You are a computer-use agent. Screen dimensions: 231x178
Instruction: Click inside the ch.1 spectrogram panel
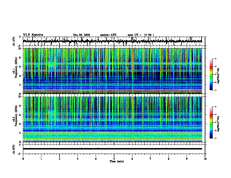tap(112, 71)
